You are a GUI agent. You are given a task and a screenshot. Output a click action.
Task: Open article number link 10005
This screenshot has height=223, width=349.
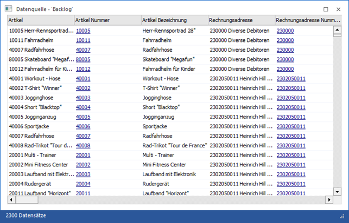click(x=83, y=31)
